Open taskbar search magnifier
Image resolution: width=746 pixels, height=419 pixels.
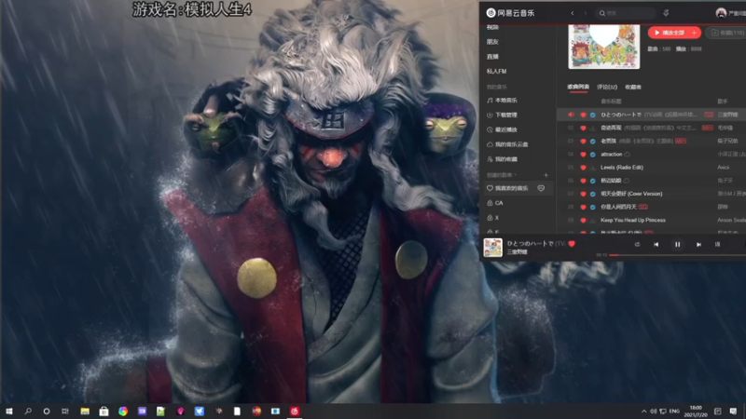[x=28, y=411]
